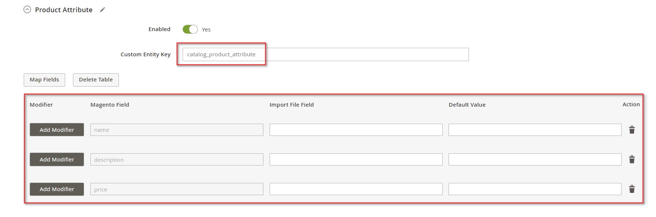This screenshot has width=656, height=217.
Task: Click the Default Value field for name
Action: coord(535,130)
